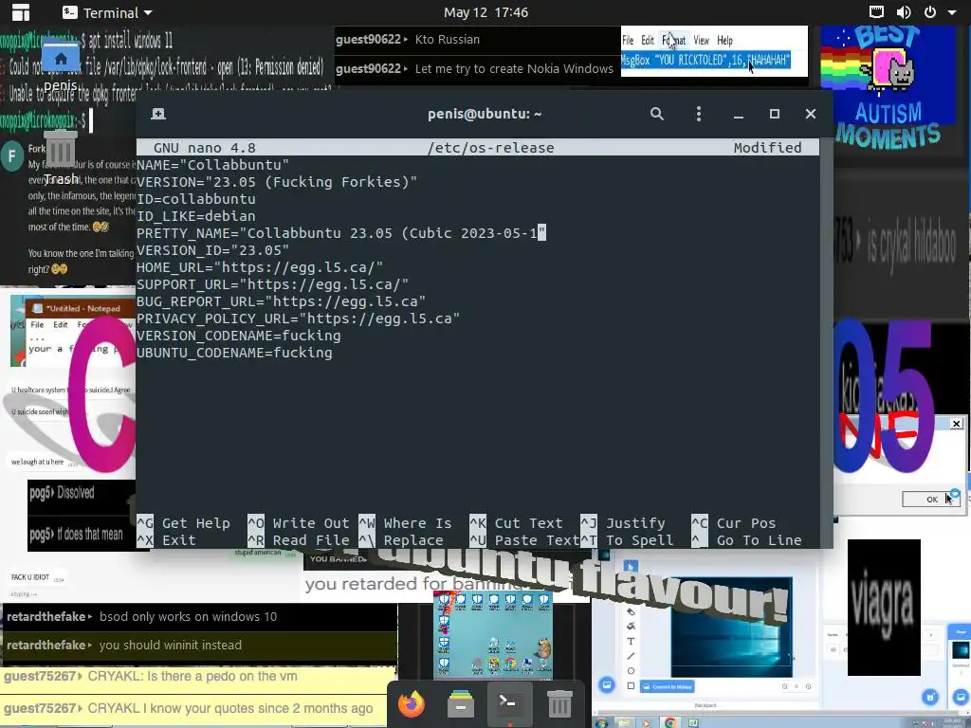Click the PRETTY_NAME line in nano

tap(340, 233)
